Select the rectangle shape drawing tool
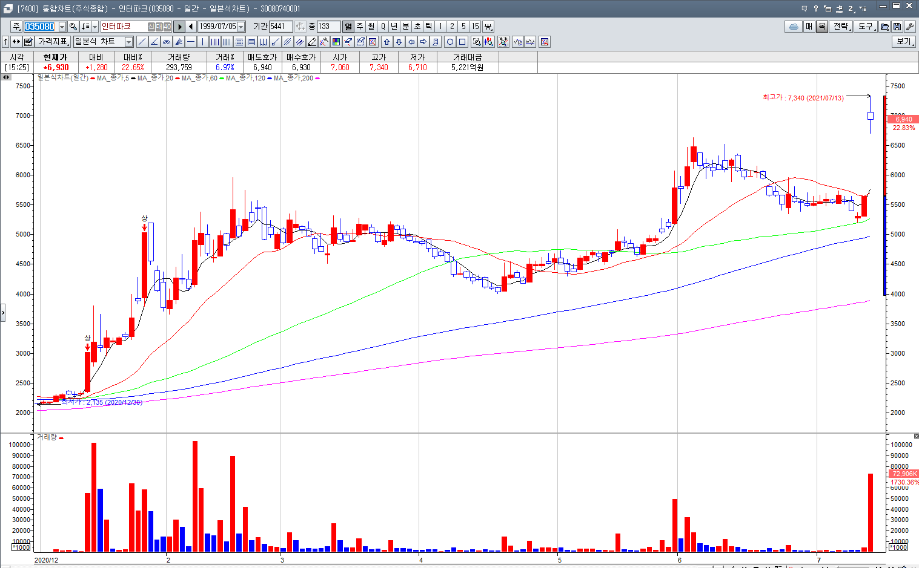 (462, 42)
